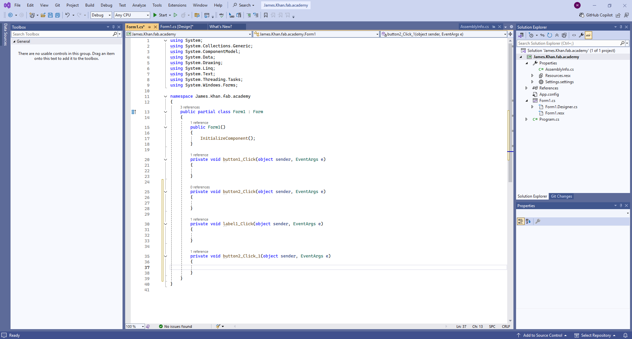Click the Property Pages wrench in Properties panel

tap(538, 221)
